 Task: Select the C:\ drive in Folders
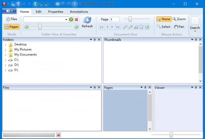[x=16, y=60]
